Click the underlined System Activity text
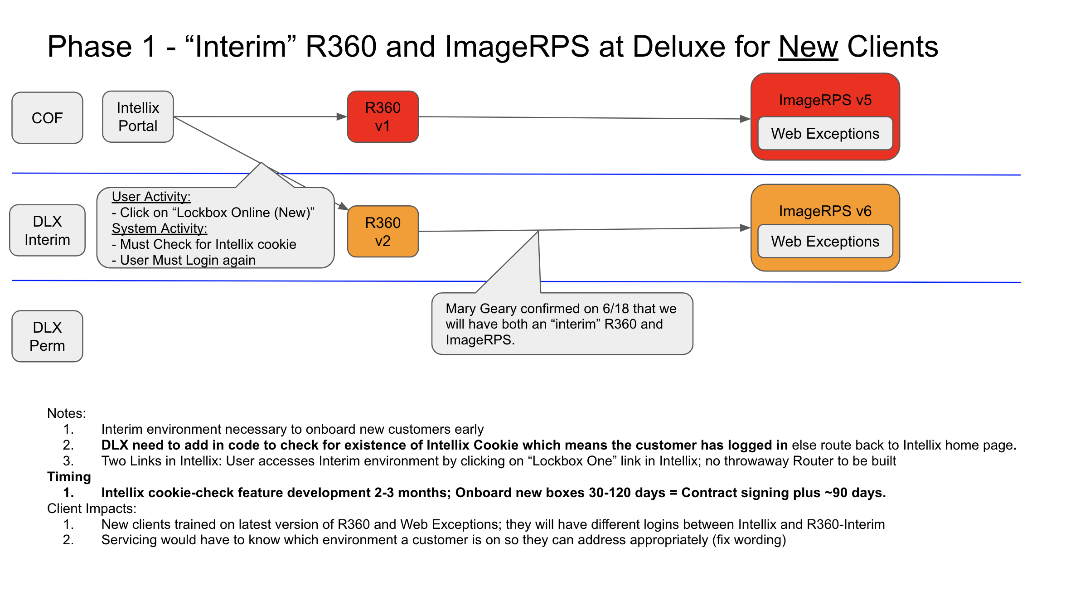 [159, 228]
